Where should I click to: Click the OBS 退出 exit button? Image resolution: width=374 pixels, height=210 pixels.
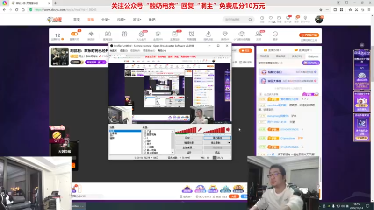click(217, 153)
